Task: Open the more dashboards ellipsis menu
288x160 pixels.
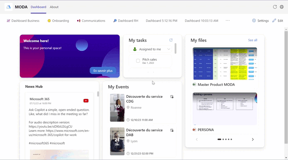Action: (x=227, y=21)
